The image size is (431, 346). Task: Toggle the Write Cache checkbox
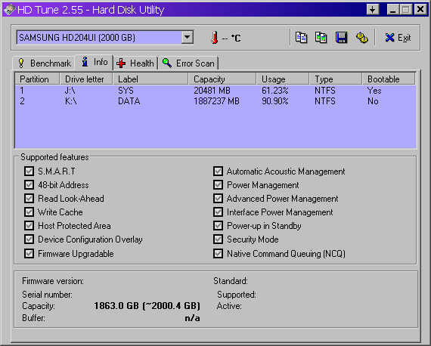point(29,212)
